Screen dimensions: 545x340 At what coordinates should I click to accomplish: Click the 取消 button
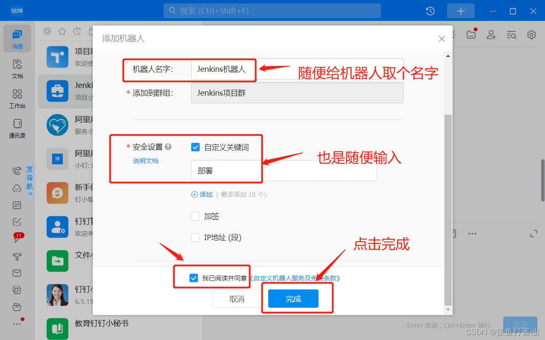pyautogui.click(x=237, y=299)
